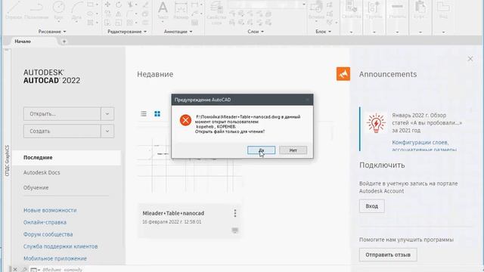Click the Создать button

pyautogui.click(x=62, y=131)
